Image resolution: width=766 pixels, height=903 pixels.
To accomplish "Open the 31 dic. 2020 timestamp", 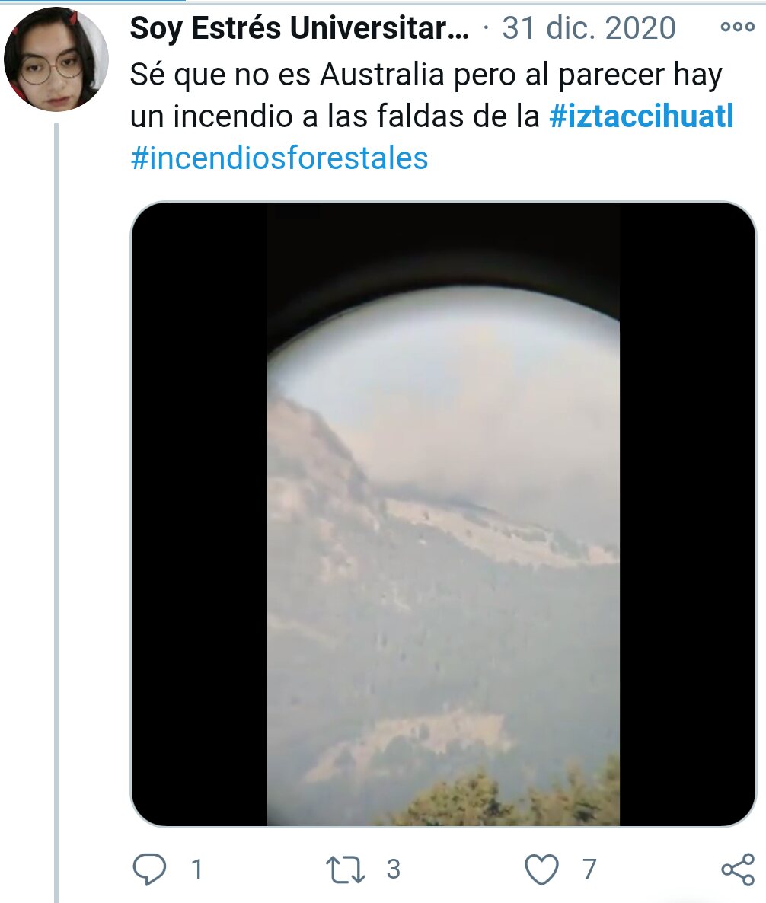I will [x=589, y=27].
